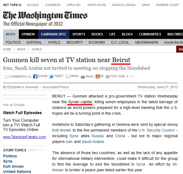
Task: Go to D.C. Local section
Action: pos(120,42)
